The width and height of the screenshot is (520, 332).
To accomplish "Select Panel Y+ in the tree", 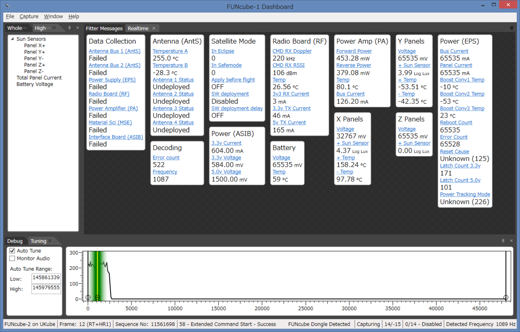I will [x=35, y=52].
